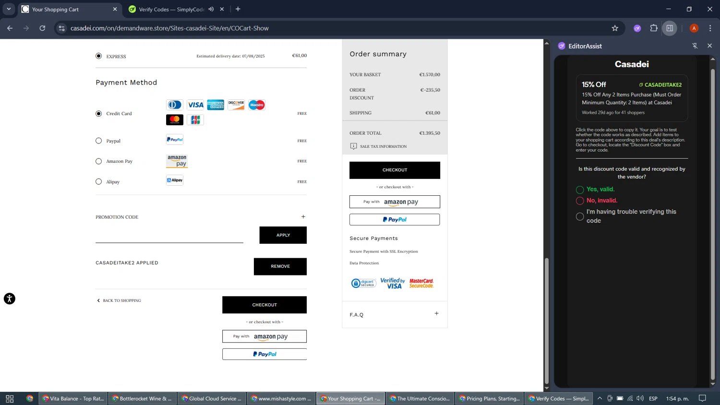Go back to the previous page
Viewport: 720px width, 405px height.
pos(10,28)
